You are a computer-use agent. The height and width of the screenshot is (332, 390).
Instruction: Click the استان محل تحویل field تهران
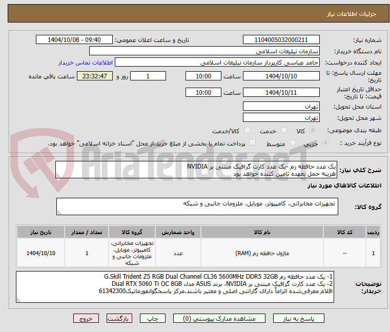[281, 106]
